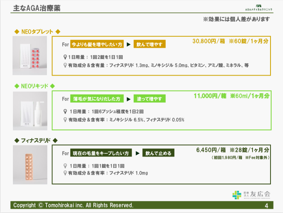Click the 飲んで増やす label
Image resolution: width=283 pixels, height=213 pixels.
[x=149, y=44]
